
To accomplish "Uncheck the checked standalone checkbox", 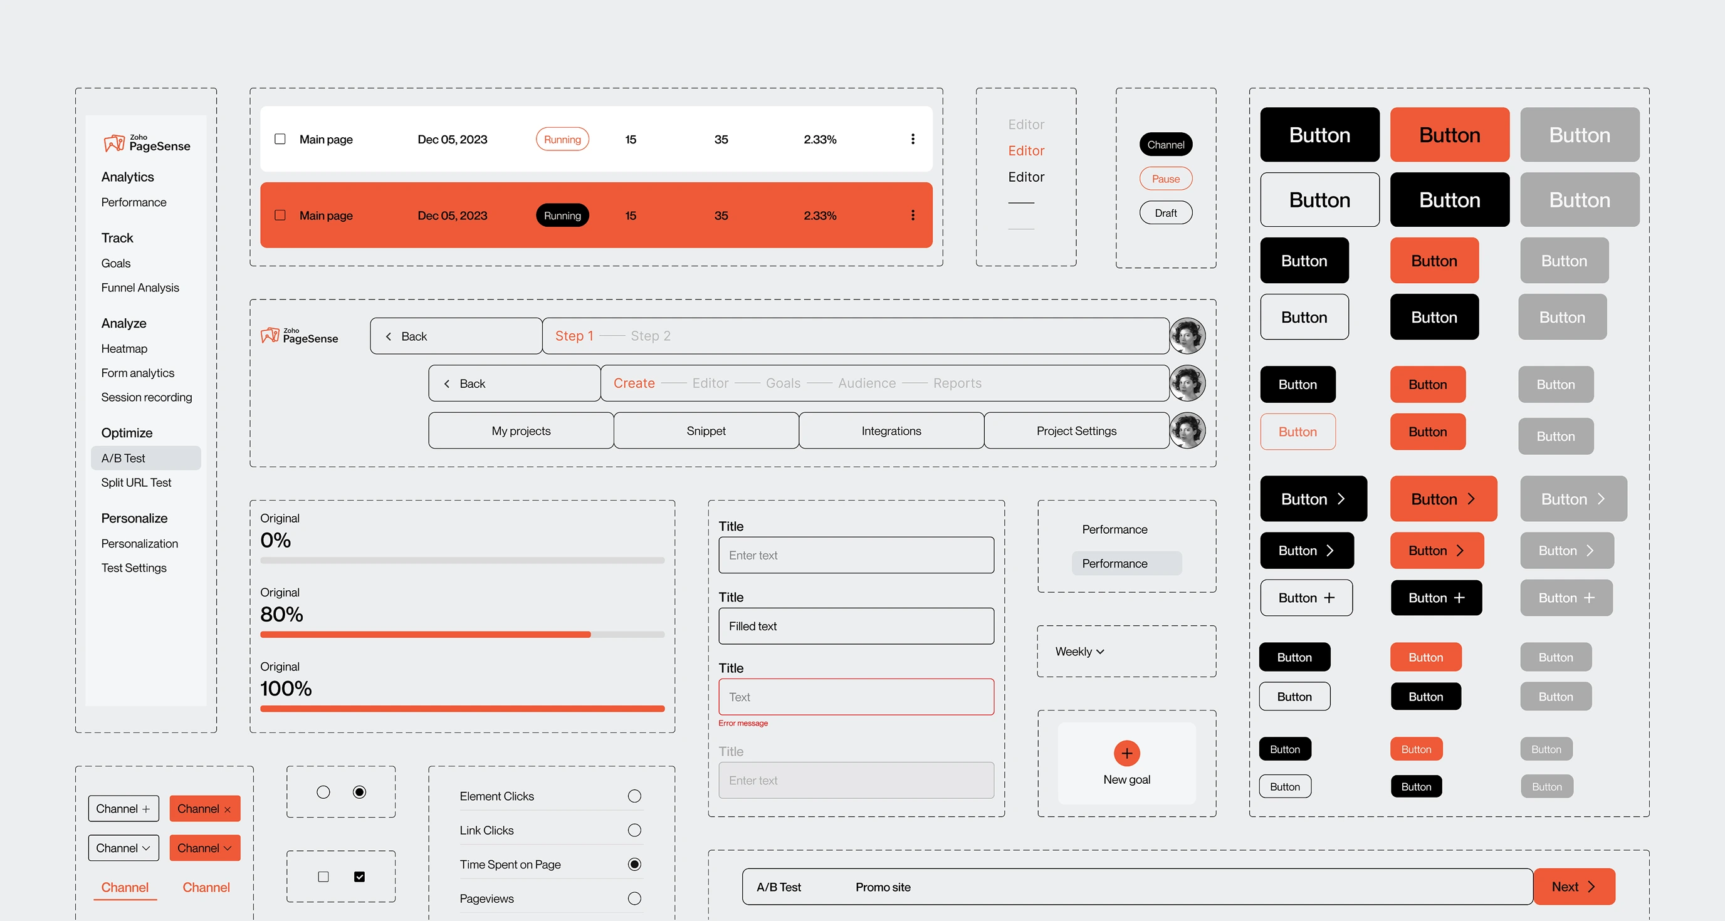I will click(360, 877).
